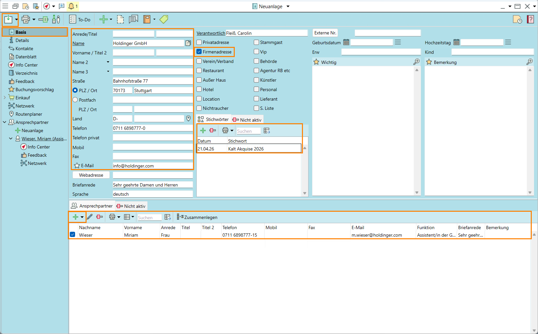This screenshot has width=538, height=334.
Task: Click the green tag label icon
Action: point(164,19)
